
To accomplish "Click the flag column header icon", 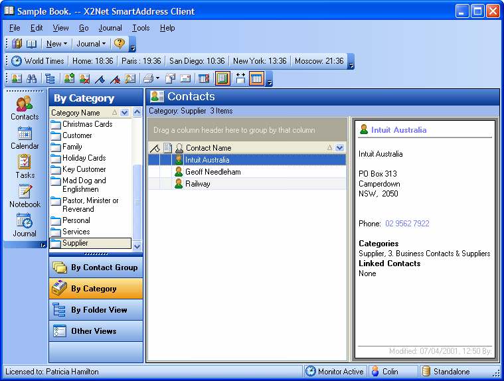I will (x=155, y=148).
